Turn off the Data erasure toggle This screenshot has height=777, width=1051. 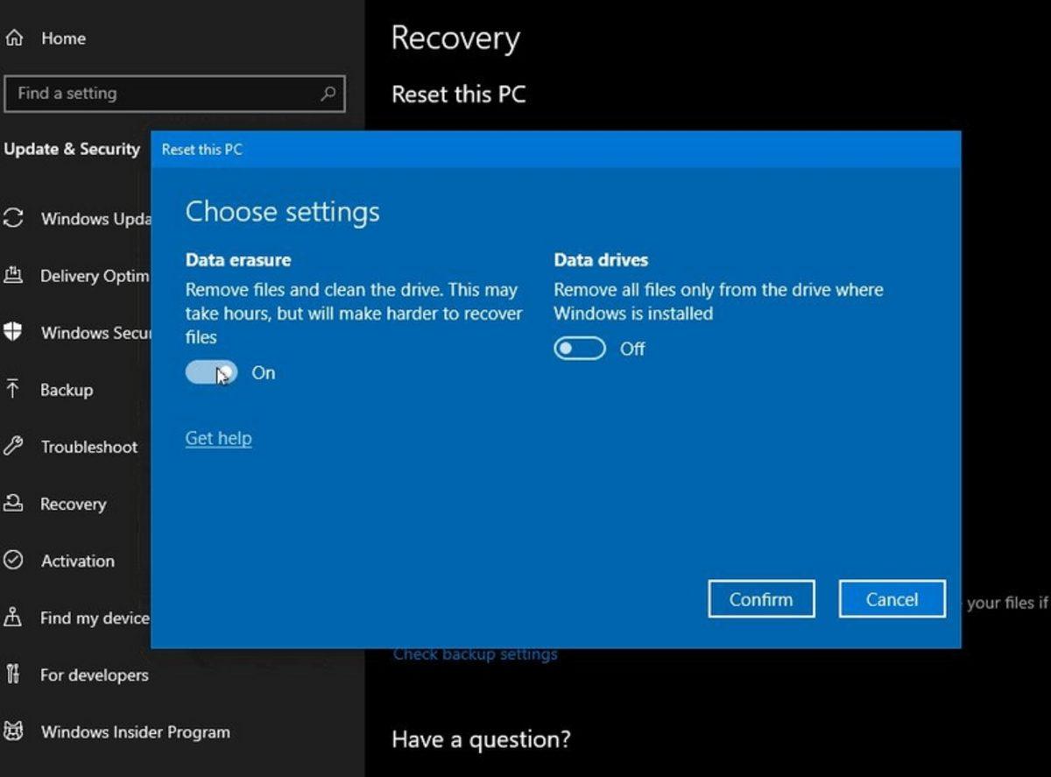point(211,372)
